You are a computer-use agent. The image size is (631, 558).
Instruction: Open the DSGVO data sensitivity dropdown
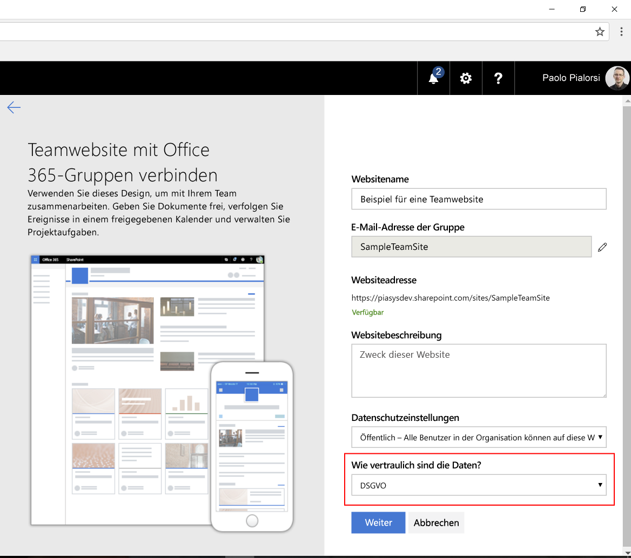(x=479, y=485)
